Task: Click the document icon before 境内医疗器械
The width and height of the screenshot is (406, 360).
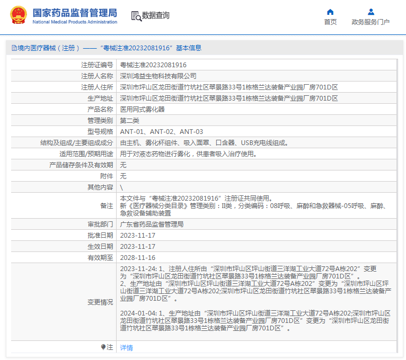Action: (x=14, y=48)
